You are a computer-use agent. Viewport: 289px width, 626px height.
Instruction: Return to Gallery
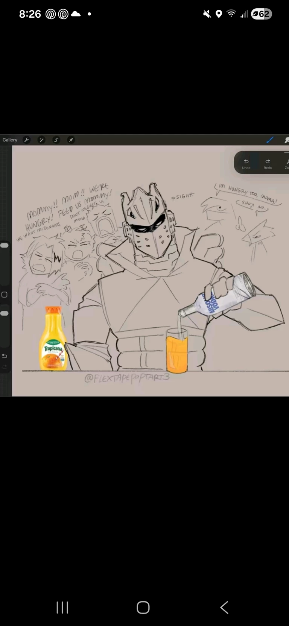click(x=10, y=140)
